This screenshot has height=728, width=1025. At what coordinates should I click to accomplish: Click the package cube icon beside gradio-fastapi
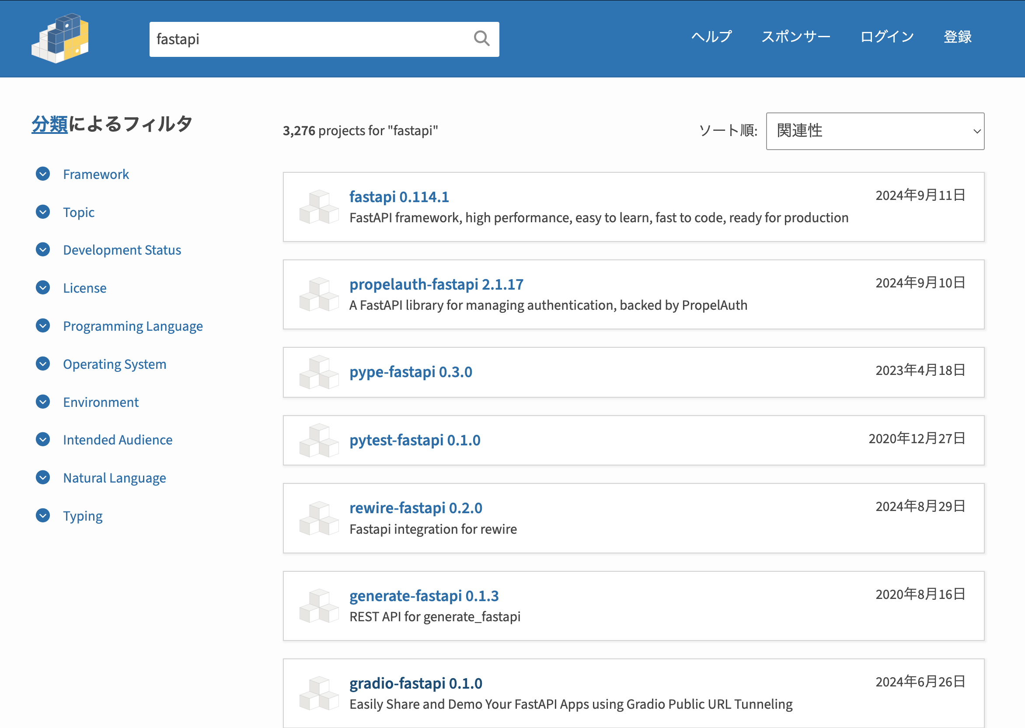[x=319, y=693]
